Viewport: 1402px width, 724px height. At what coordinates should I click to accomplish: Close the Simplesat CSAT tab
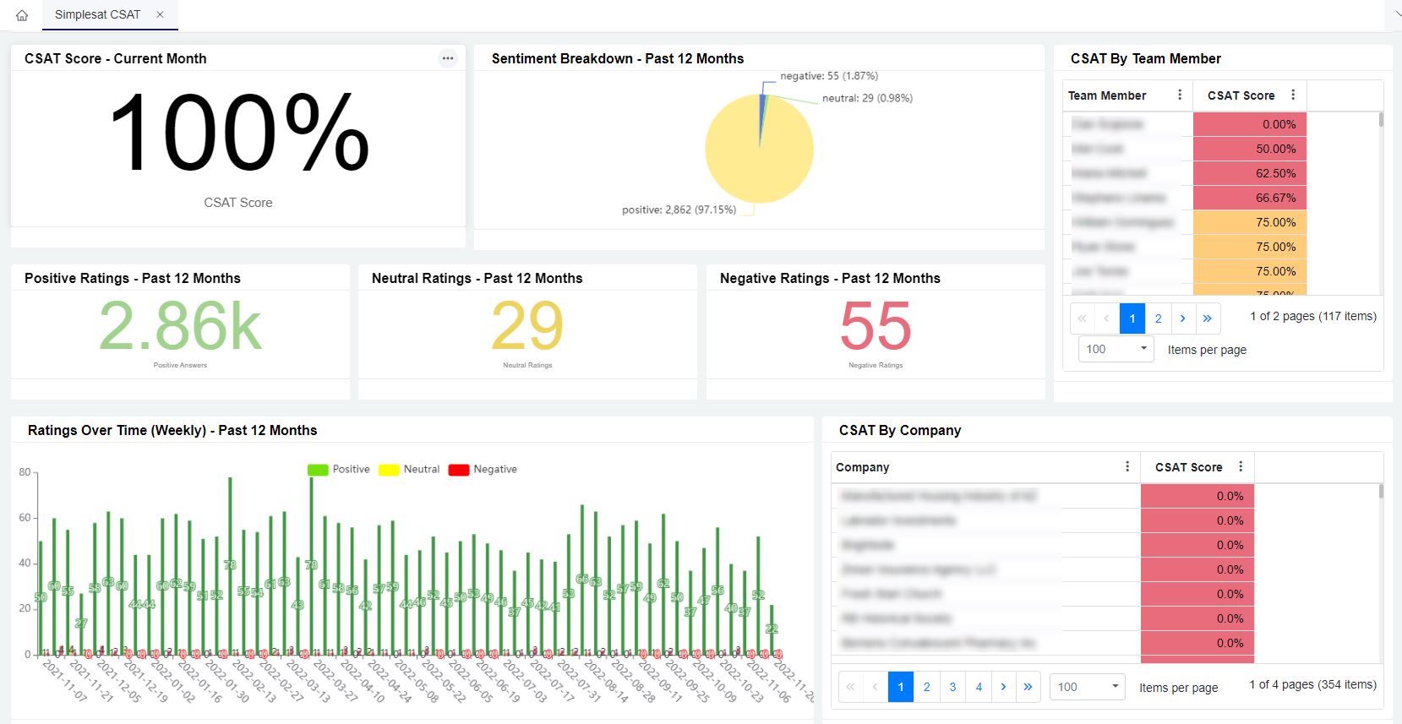click(x=161, y=14)
